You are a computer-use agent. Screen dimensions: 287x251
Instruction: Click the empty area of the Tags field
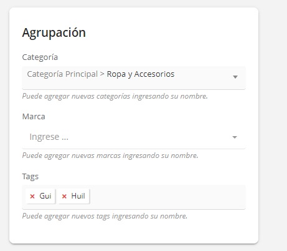point(166,196)
